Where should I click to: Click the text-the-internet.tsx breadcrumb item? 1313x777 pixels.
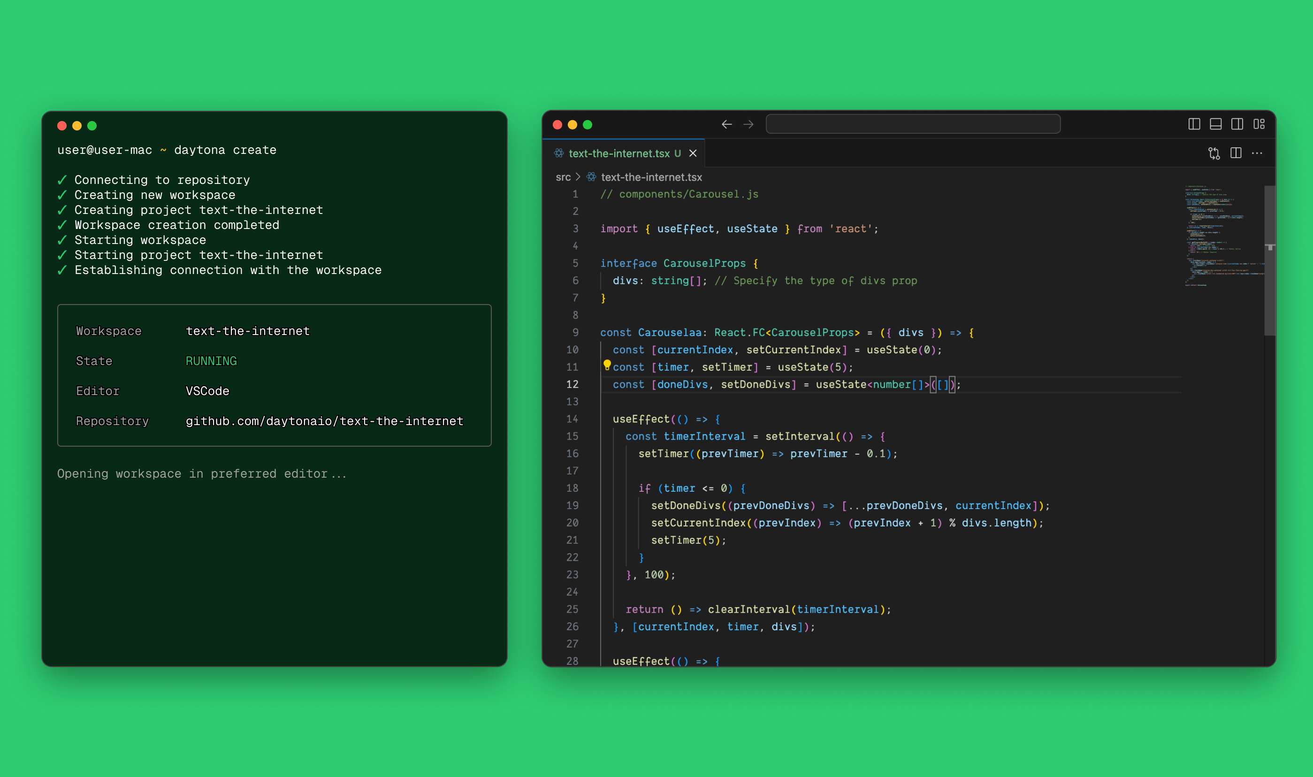coord(651,177)
